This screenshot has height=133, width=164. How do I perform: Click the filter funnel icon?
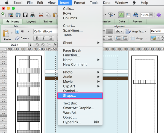tap(110, 15)
